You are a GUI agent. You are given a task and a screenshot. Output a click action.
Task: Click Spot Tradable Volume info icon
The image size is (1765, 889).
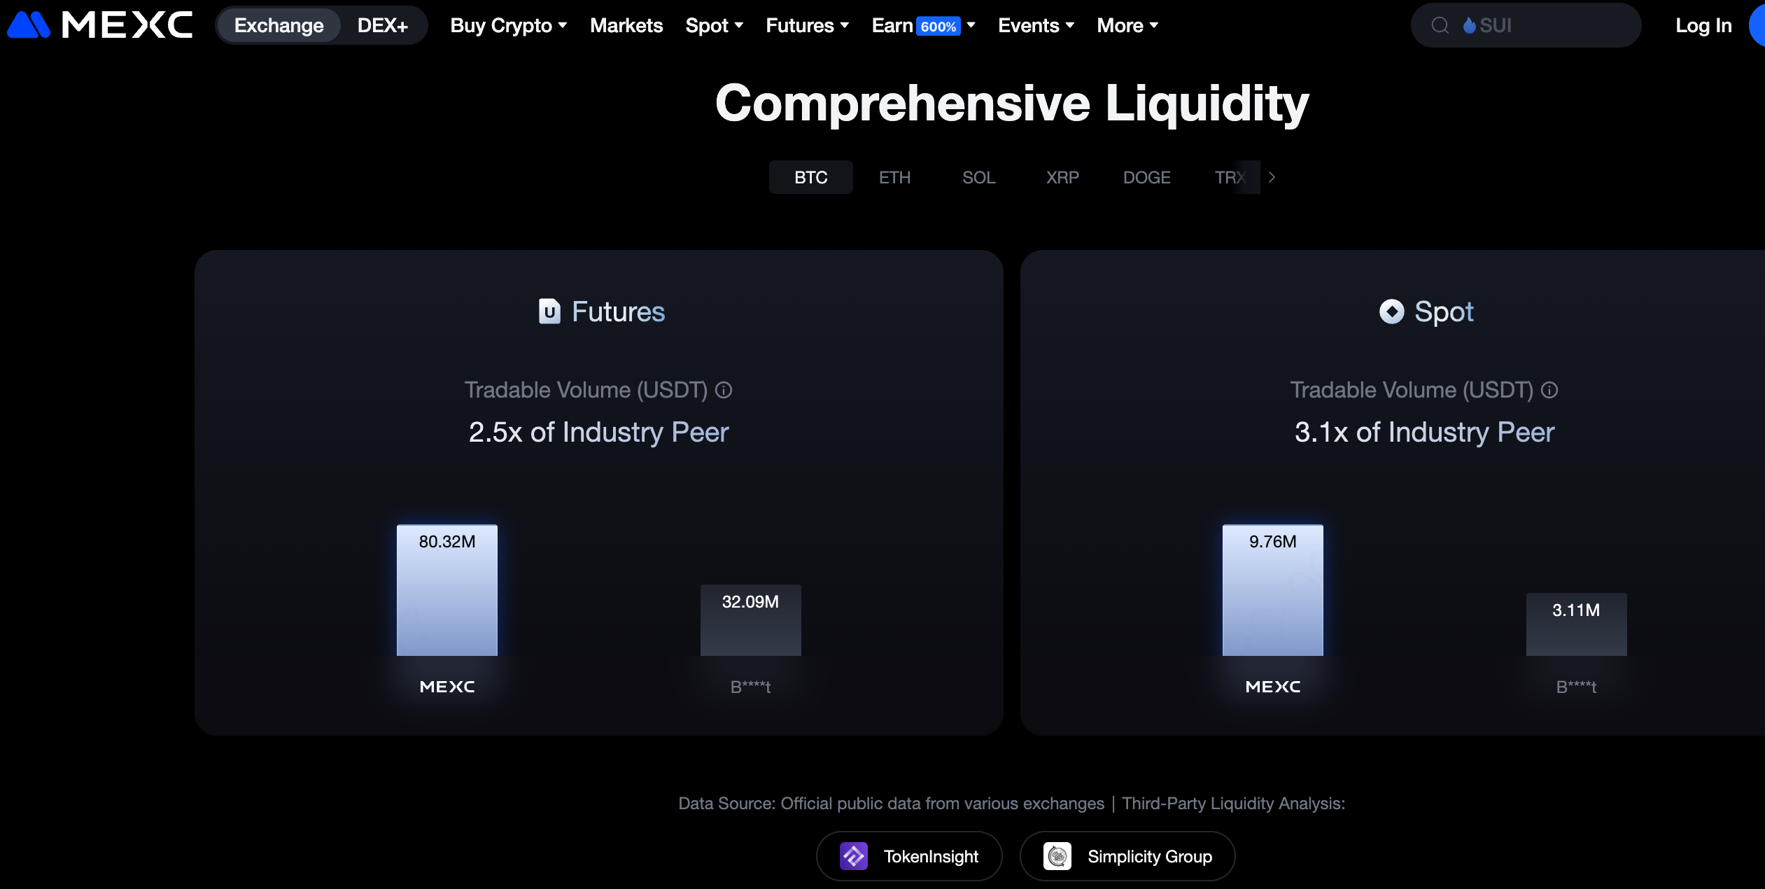point(1549,390)
